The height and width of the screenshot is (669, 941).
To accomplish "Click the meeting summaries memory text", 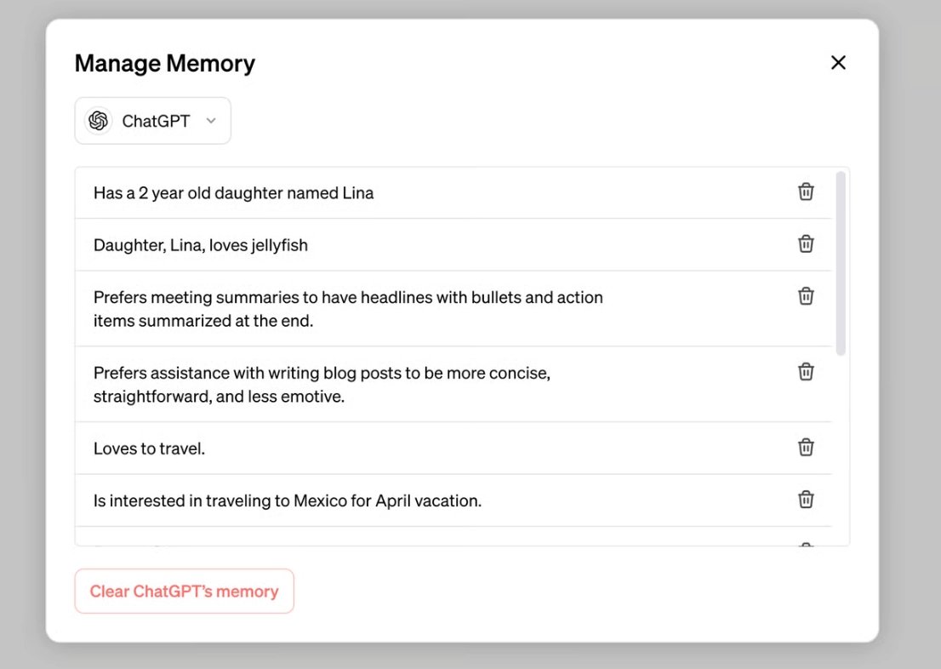I will point(348,309).
